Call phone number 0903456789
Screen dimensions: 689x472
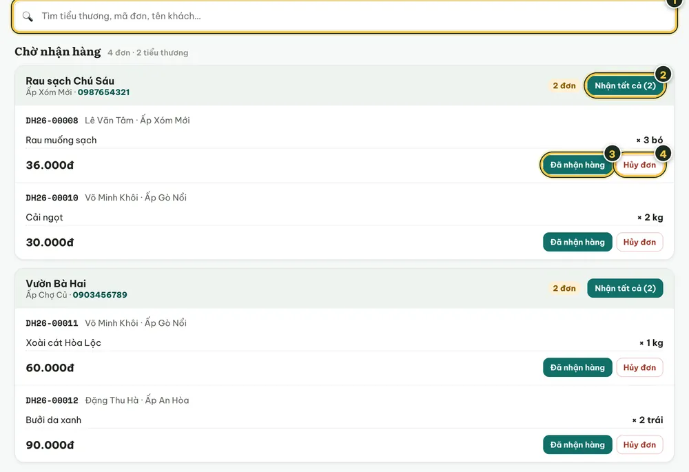coord(100,295)
